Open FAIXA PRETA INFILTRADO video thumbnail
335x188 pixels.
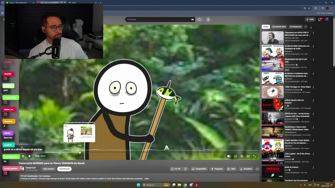272,38
